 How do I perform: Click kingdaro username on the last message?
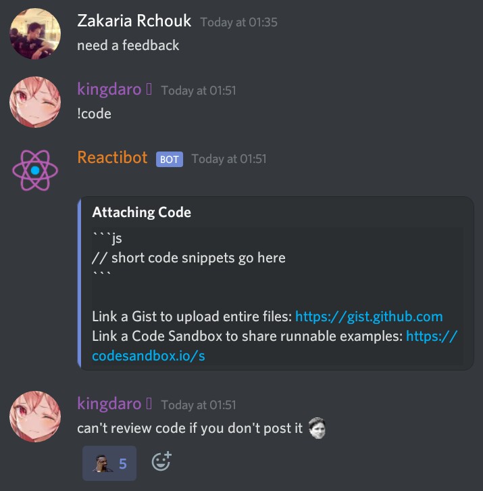(x=109, y=404)
